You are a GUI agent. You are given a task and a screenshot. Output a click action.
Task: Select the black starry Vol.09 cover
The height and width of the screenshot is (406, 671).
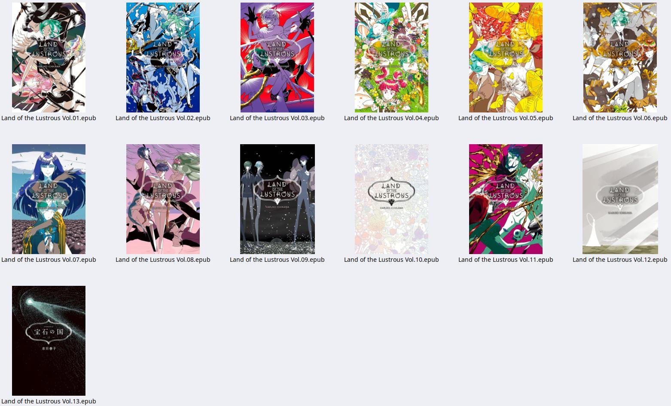(x=278, y=199)
